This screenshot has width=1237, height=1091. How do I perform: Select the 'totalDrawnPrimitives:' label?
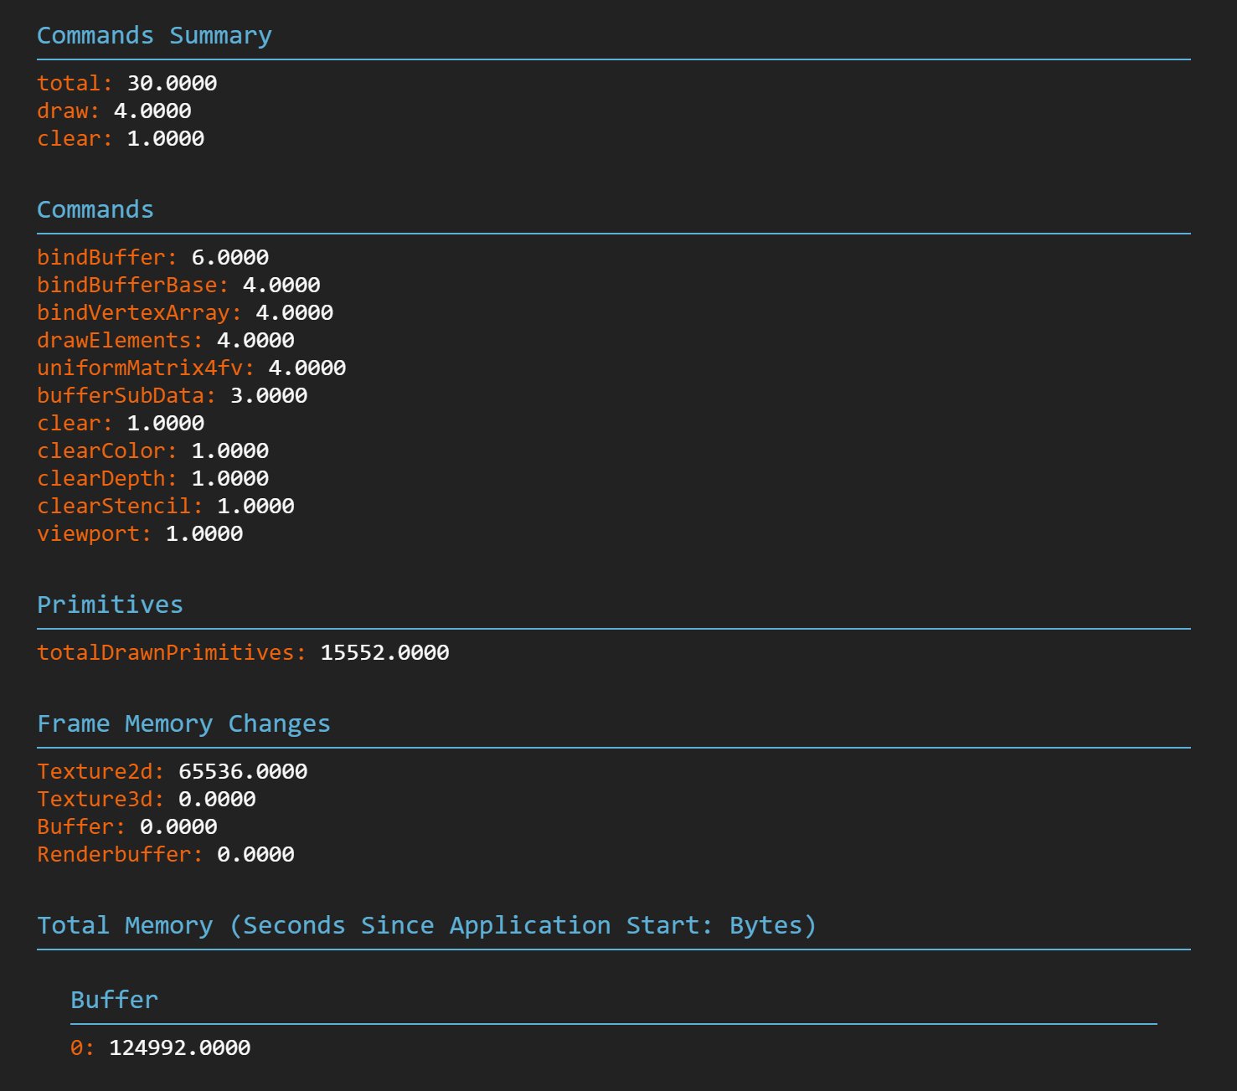coord(172,653)
